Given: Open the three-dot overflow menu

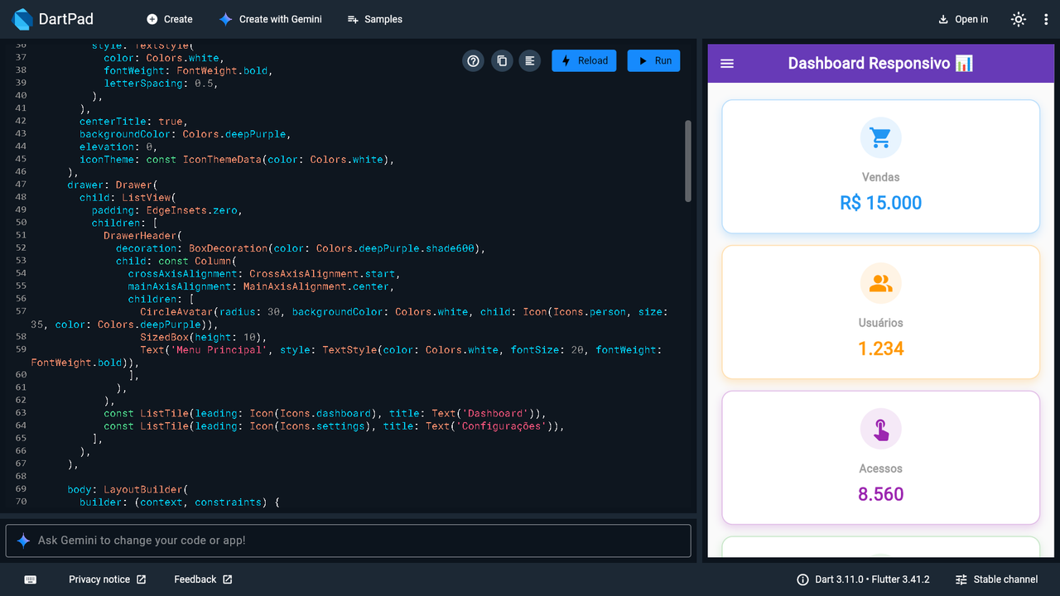Looking at the screenshot, I should click(x=1044, y=19).
